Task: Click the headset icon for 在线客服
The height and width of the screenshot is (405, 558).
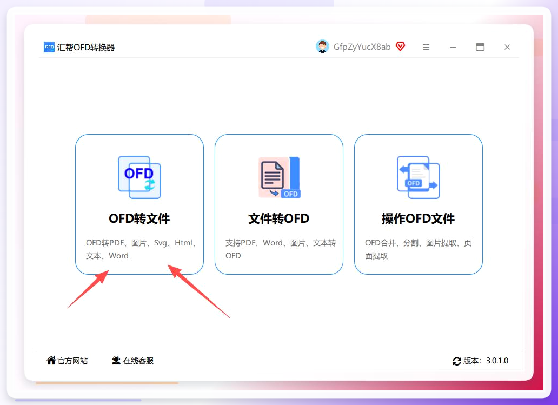Action: [116, 361]
